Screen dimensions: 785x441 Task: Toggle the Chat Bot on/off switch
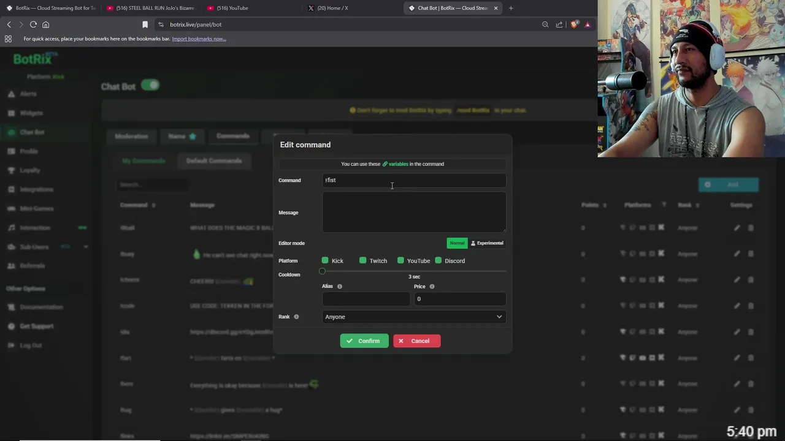click(150, 85)
